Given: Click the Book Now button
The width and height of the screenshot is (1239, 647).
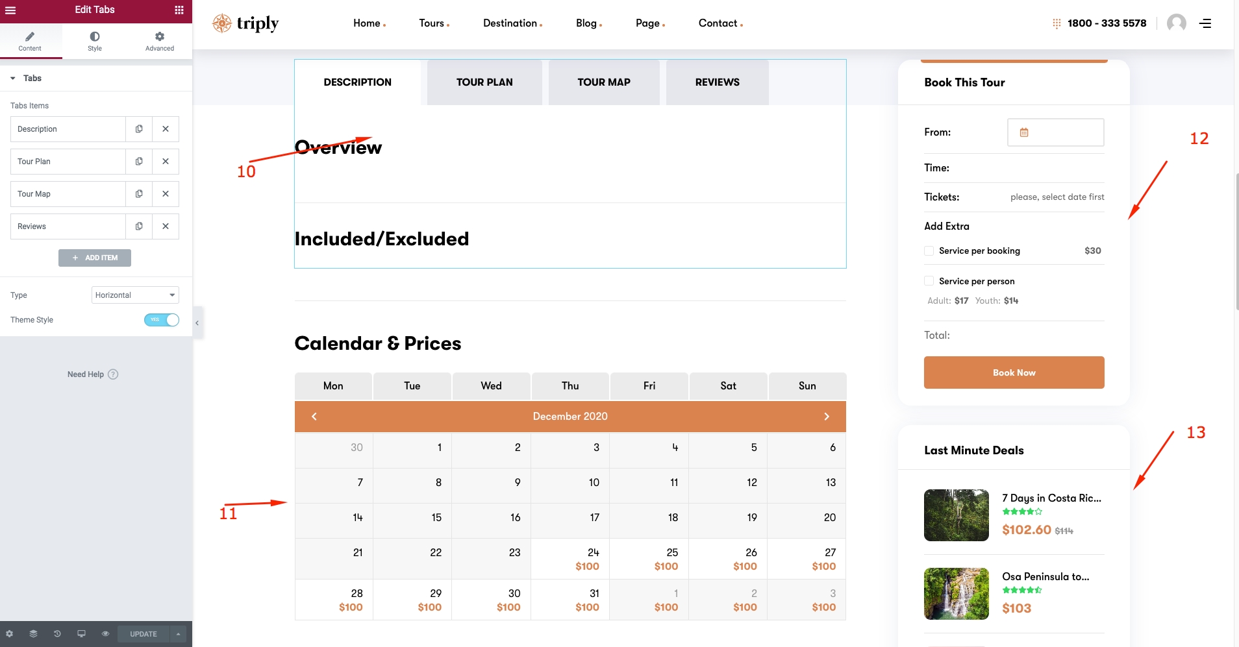Looking at the screenshot, I should (1013, 372).
